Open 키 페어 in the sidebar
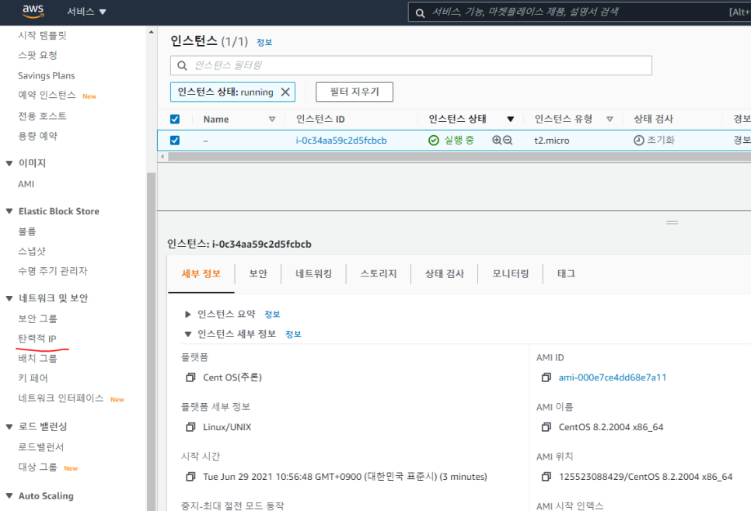751x511 pixels. [33, 378]
